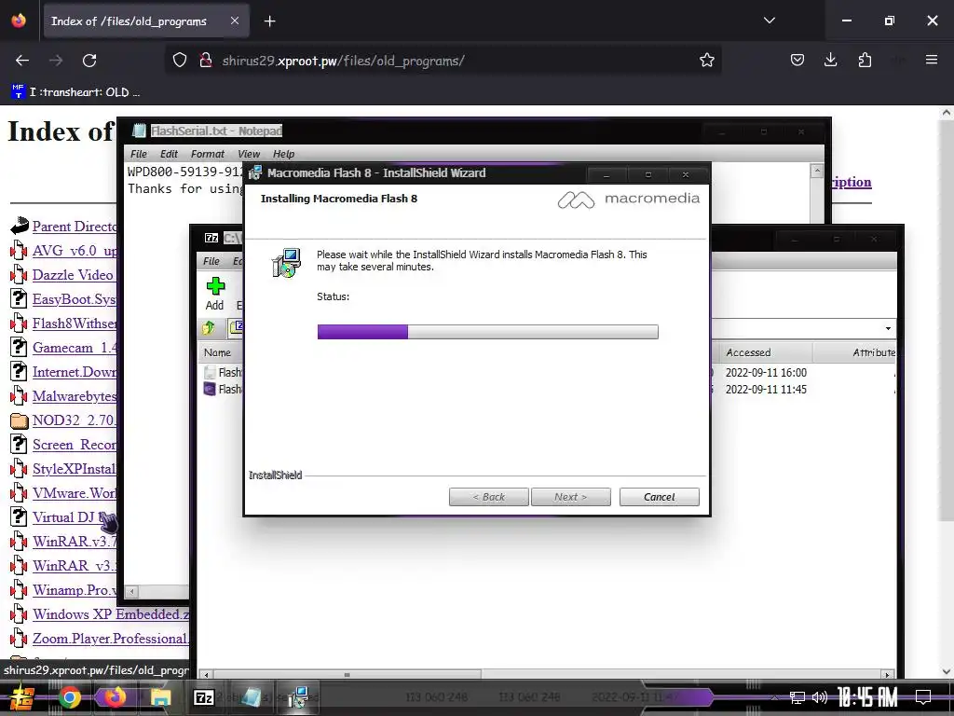This screenshot has width=954, height=716.
Task: Open the Zoom.Player.Professional file link
Action: pos(111,639)
